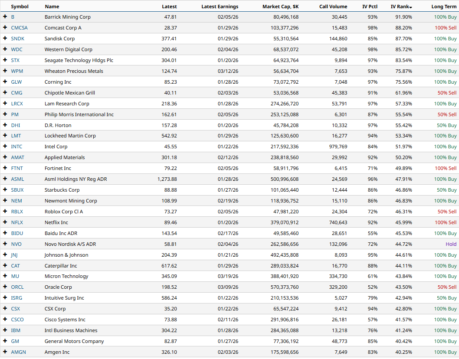Click plus icon beside AMGN
459x359 pixels.
(5, 352)
